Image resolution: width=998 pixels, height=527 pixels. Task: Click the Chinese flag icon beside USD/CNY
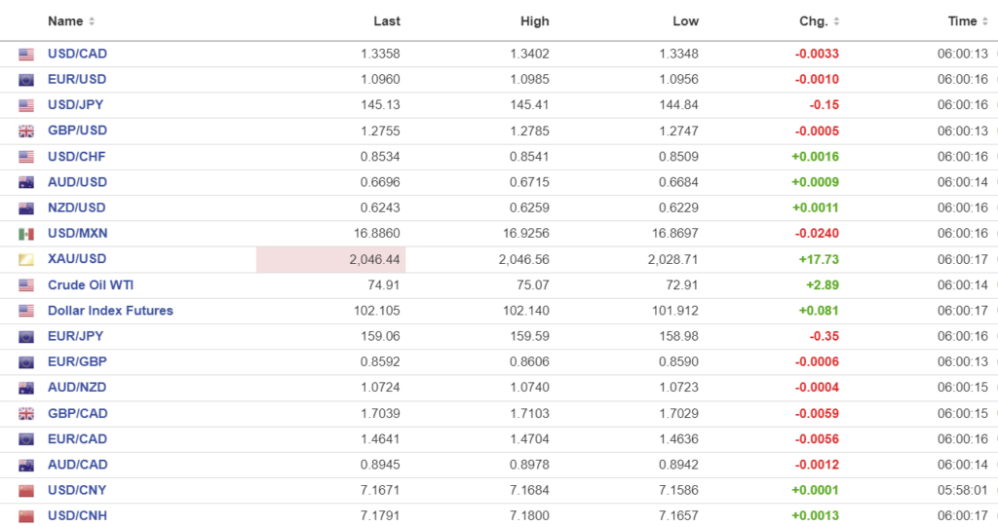click(x=26, y=490)
